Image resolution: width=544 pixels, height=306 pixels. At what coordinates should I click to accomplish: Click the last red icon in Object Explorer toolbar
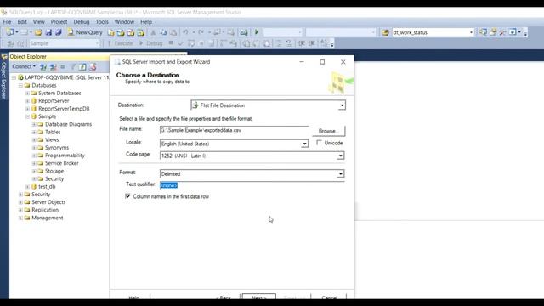pos(93,66)
